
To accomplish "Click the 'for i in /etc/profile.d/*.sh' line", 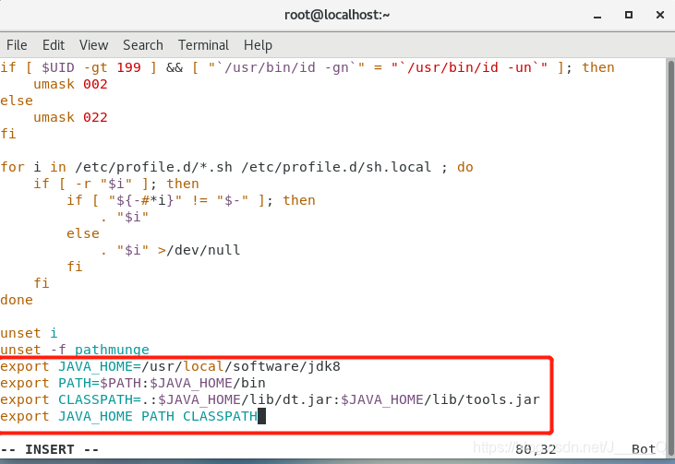I will [236, 167].
